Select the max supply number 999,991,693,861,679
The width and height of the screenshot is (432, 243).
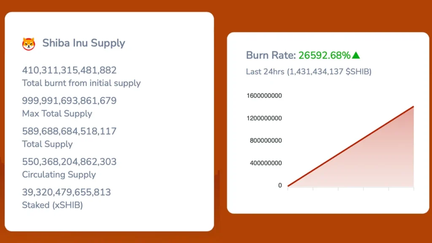(x=69, y=101)
